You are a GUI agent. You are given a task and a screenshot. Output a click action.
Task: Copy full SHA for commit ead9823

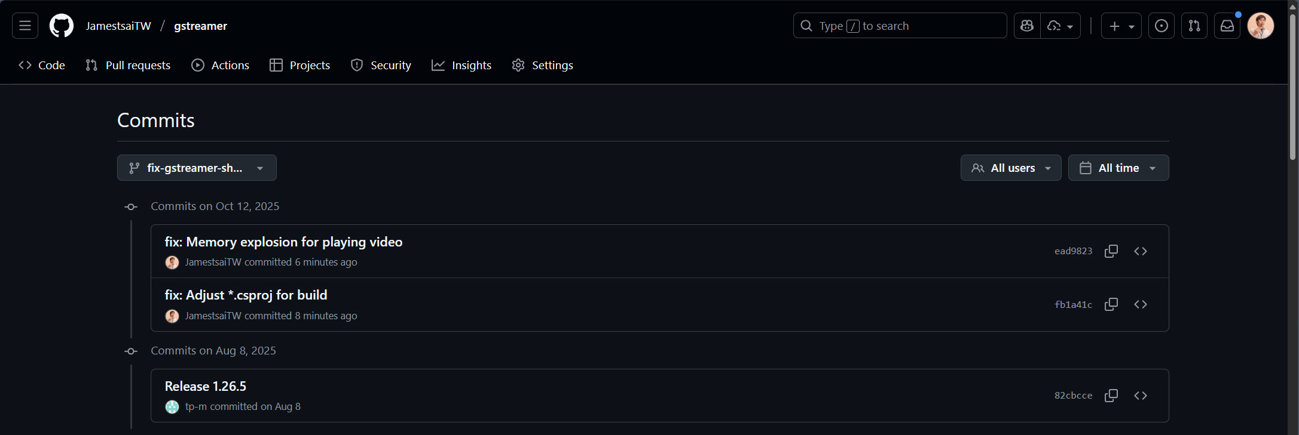click(1111, 251)
